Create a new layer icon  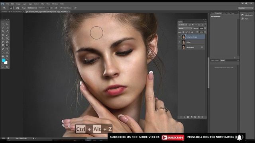199,117
